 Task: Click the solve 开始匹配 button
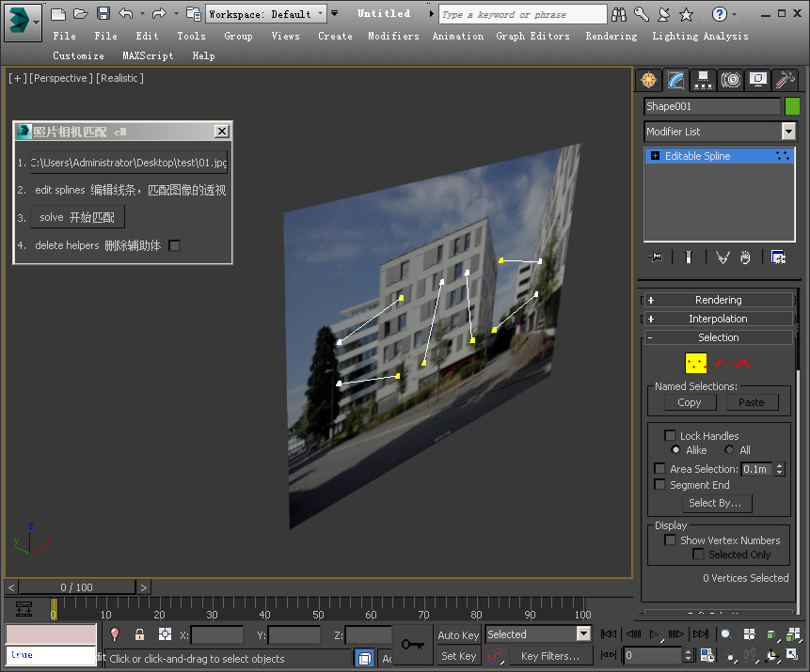point(77,217)
